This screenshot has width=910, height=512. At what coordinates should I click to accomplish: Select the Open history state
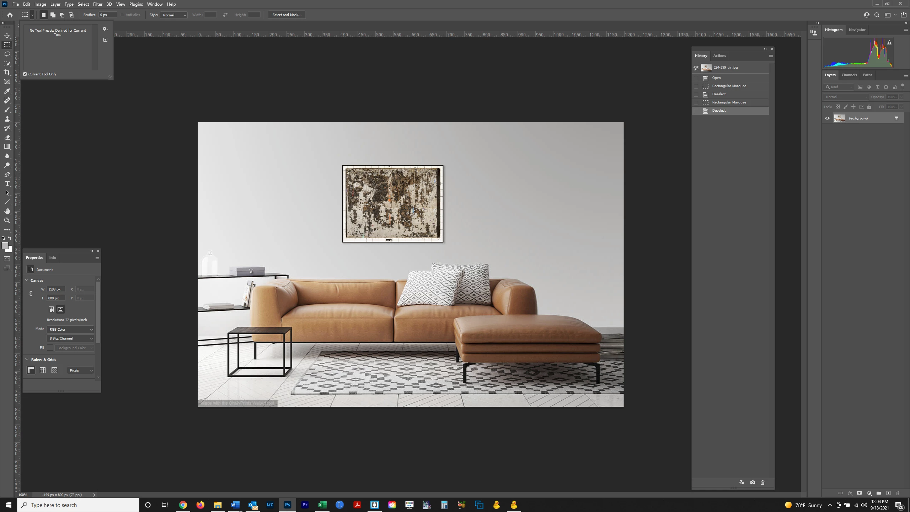click(716, 78)
